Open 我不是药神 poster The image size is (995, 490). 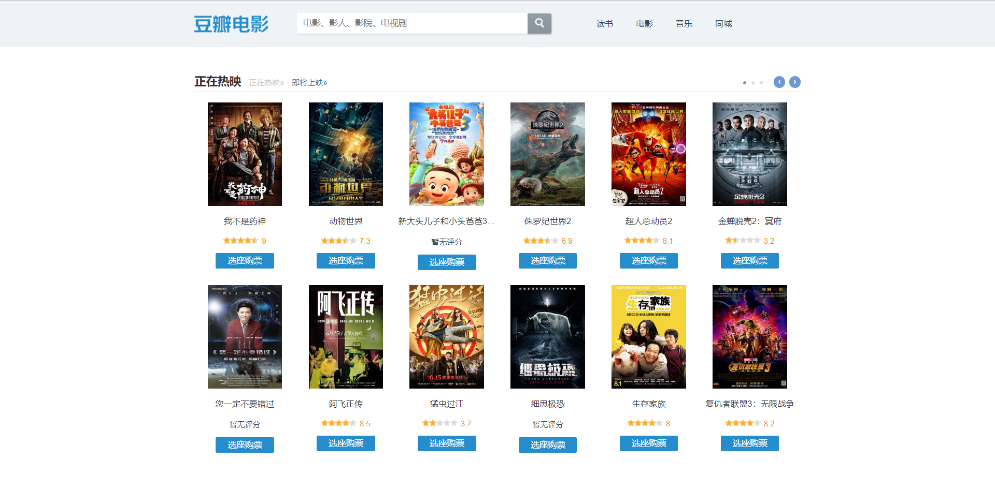coord(245,154)
